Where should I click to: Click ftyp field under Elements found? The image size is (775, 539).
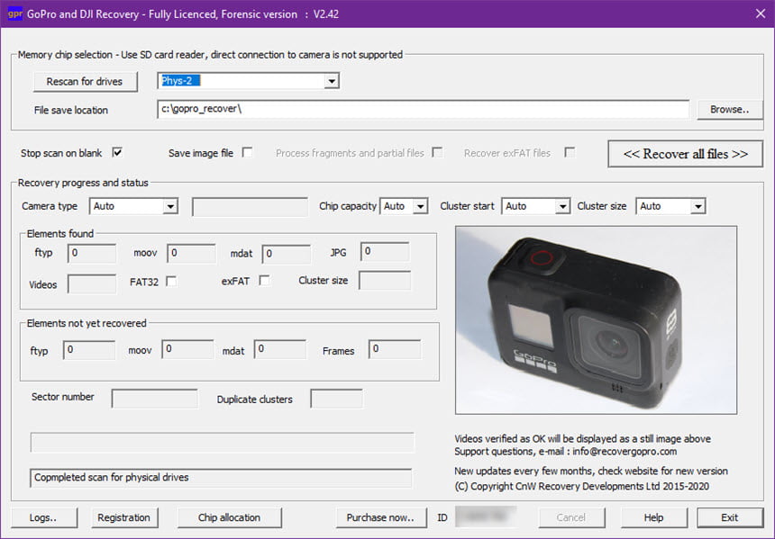(x=92, y=253)
